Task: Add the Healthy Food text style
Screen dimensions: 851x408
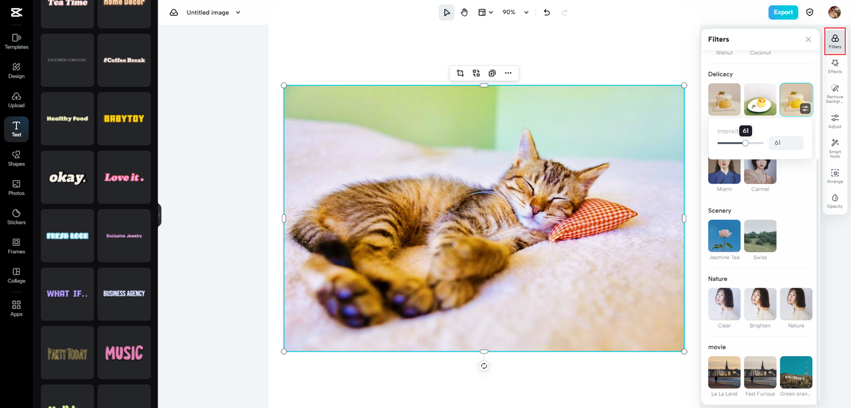Action: pyautogui.click(x=67, y=119)
